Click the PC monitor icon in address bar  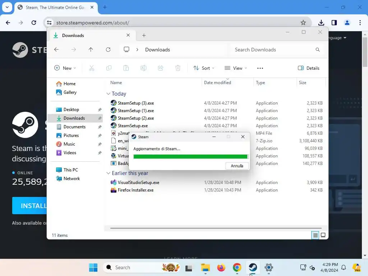pyautogui.click(x=126, y=50)
